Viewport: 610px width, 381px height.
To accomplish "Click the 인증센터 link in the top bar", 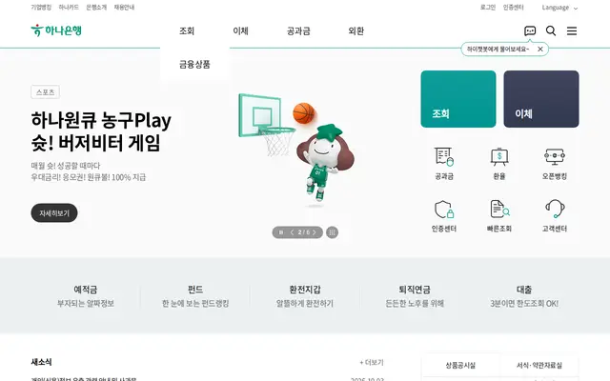I will coord(513,8).
